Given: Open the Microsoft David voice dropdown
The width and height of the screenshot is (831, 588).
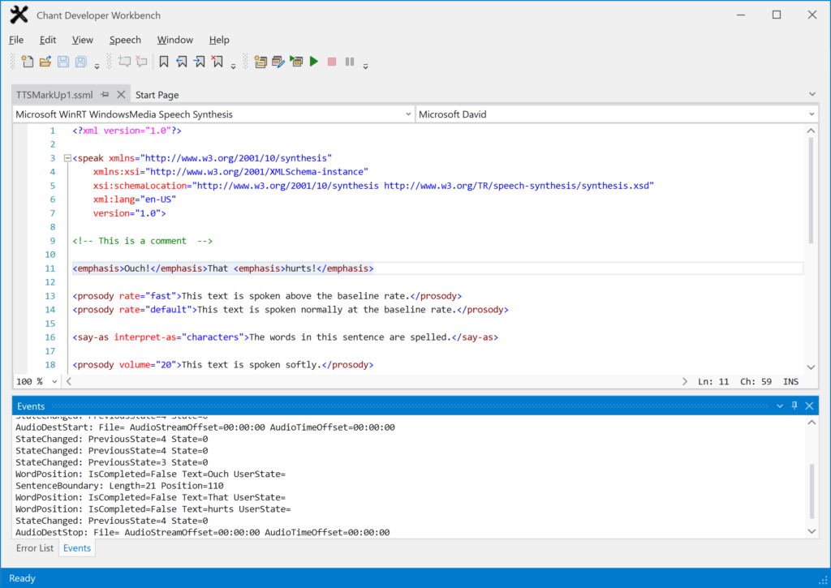Looking at the screenshot, I should (812, 114).
